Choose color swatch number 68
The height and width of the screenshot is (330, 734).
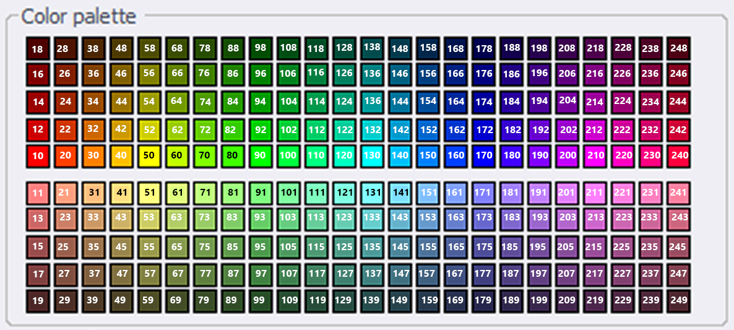[x=177, y=48]
